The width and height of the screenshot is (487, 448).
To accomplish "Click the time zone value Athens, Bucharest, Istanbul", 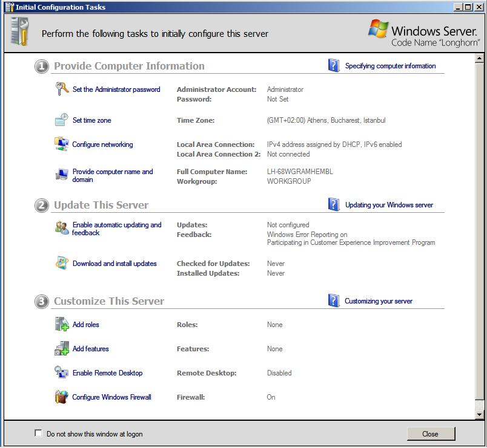I will click(x=326, y=120).
